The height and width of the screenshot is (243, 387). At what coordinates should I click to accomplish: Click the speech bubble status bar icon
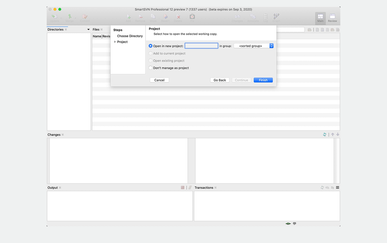coord(295,224)
